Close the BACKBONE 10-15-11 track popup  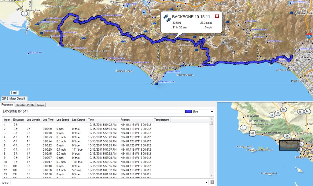pos(217,16)
